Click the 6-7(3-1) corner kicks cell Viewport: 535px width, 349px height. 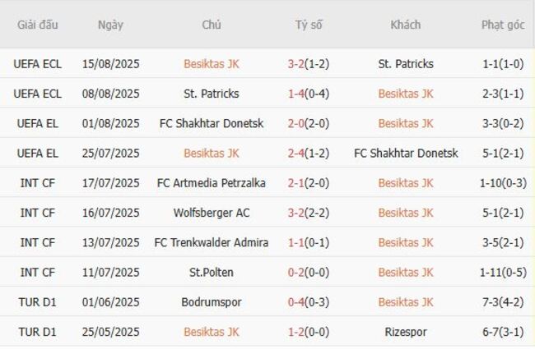503,332
